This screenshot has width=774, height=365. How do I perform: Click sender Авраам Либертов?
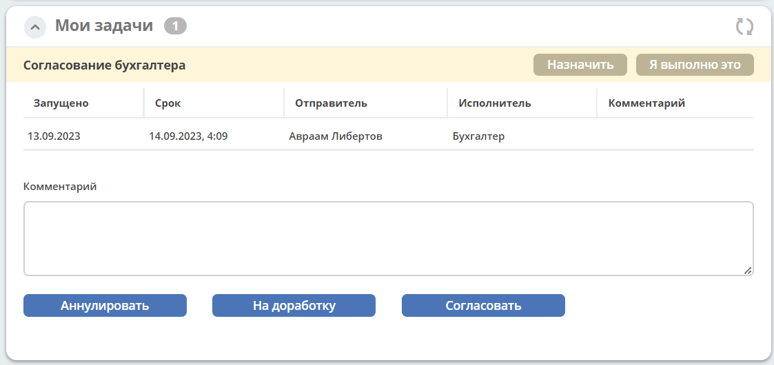[x=336, y=136]
